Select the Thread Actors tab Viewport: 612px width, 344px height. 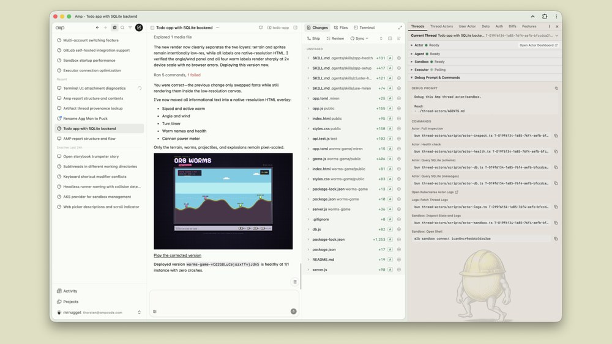pos(441,26)
